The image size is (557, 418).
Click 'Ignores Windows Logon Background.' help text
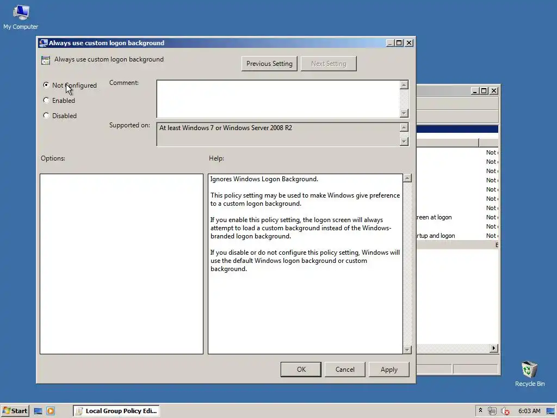click(x=264, y=179)
